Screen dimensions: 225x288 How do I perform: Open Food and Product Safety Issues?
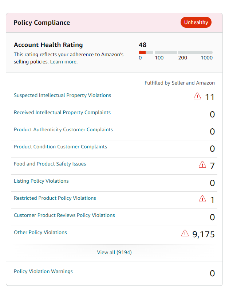click(50, 164)
